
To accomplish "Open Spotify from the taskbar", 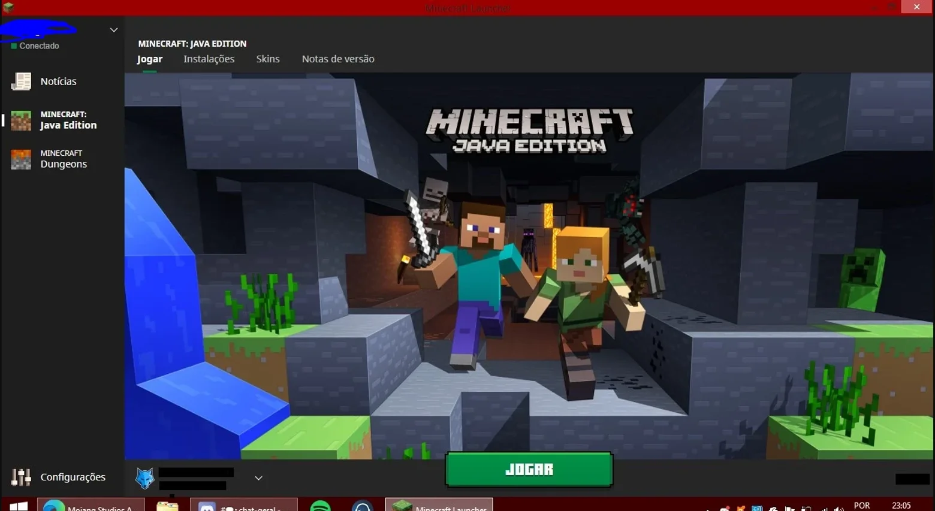I will click(x=320, y=507).
